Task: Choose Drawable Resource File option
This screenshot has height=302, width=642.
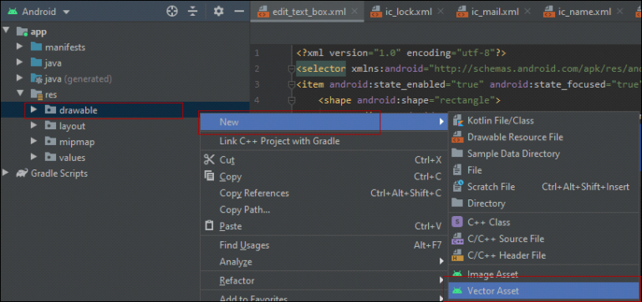Action: tap(515, 138)
